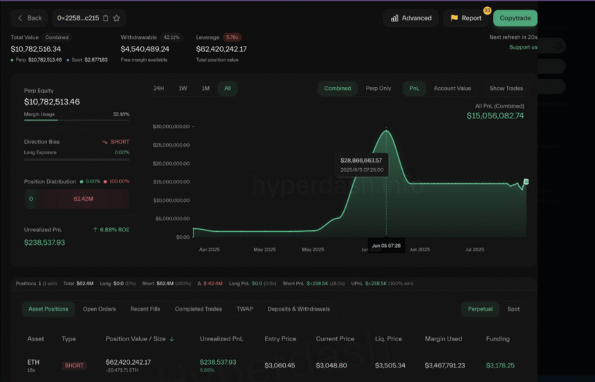Click the Margin Usage progress bar
Viewport: 595px width, 382px height.
click(x=76, y=120)
